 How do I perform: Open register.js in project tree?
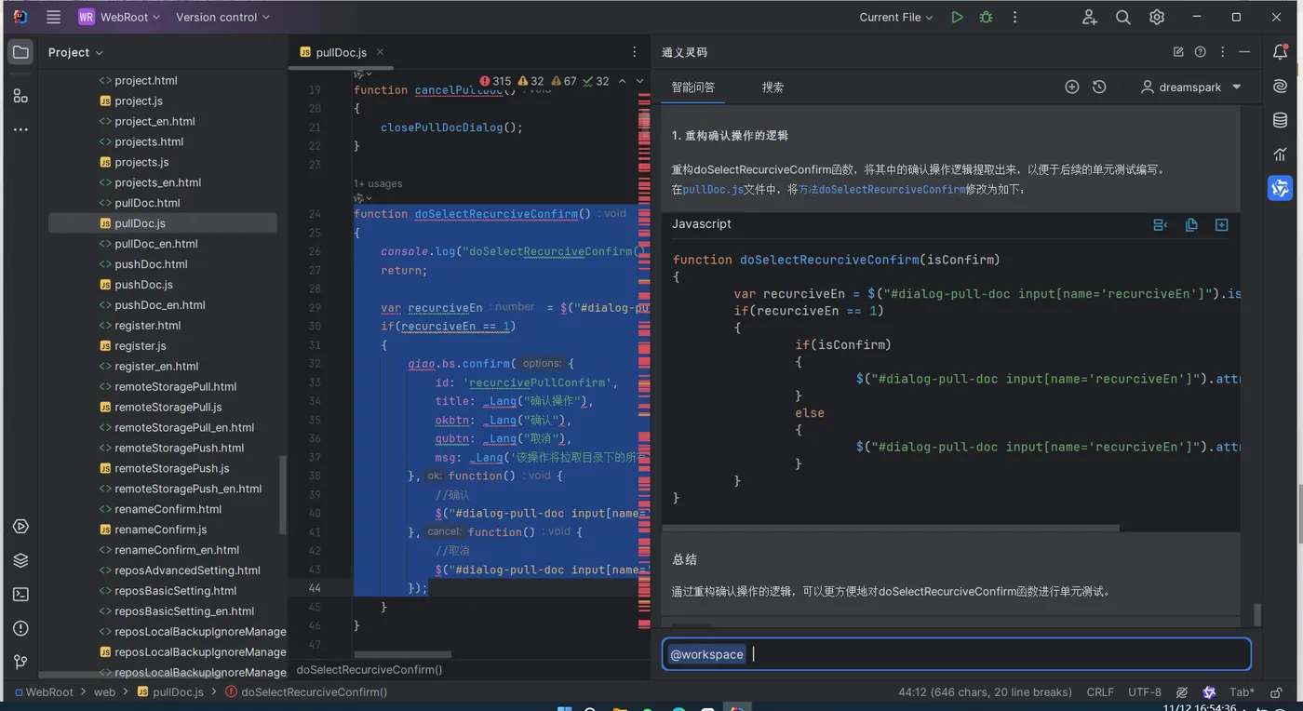(x=140, y=346)
